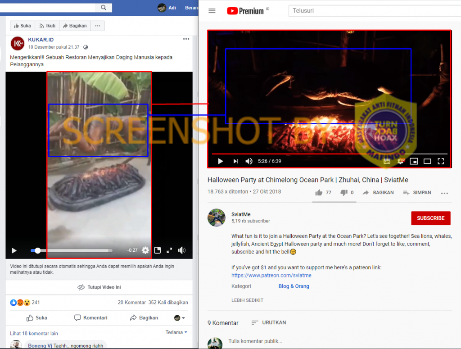461x349 pixels.
Task: Skip to next YouTube video
Action: pyautogui.click(x=236, y=161)
